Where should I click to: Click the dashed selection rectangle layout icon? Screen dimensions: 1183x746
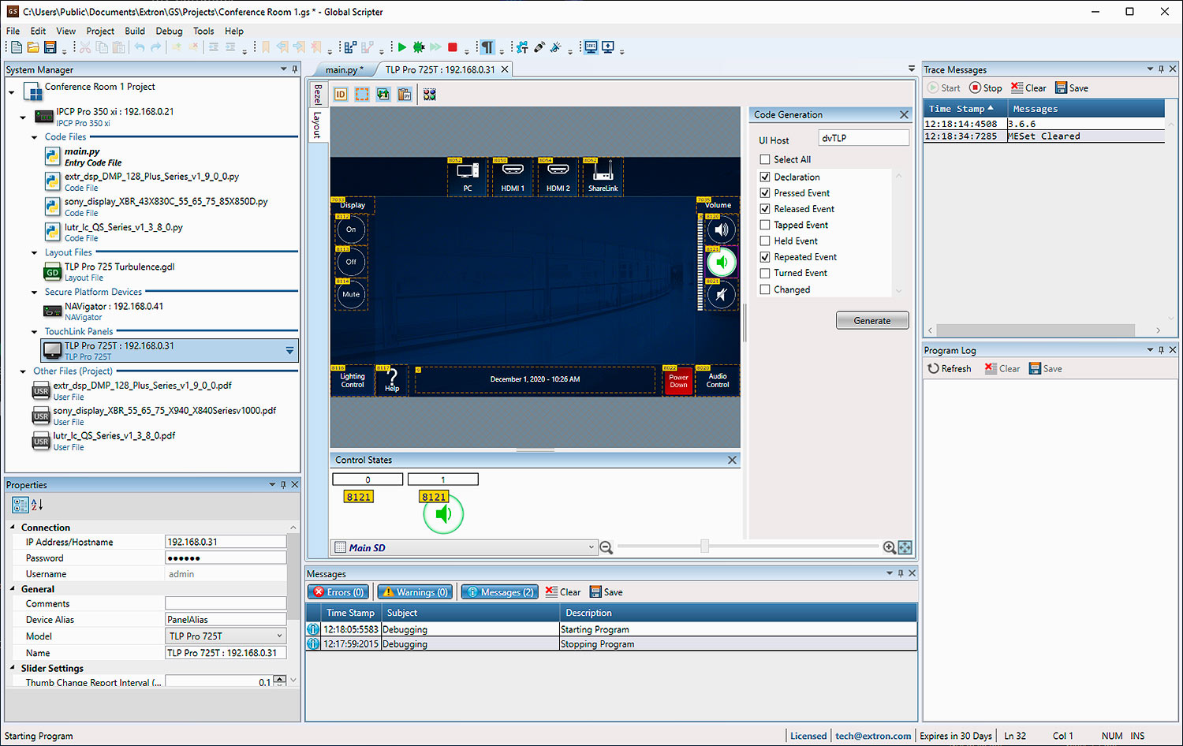[x=362, y=95]
